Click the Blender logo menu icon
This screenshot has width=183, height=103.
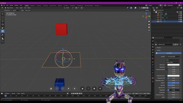2,5
